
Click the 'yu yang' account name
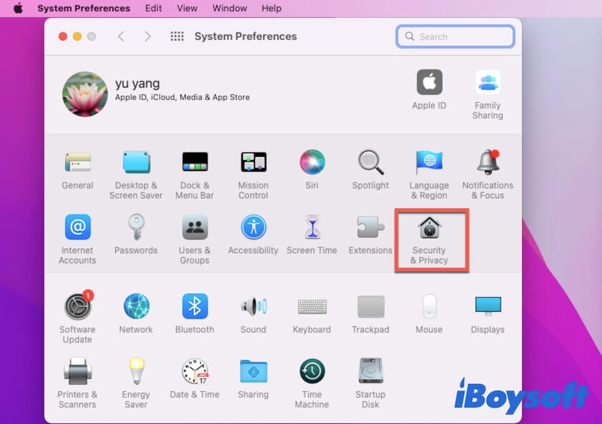[137, 84]
